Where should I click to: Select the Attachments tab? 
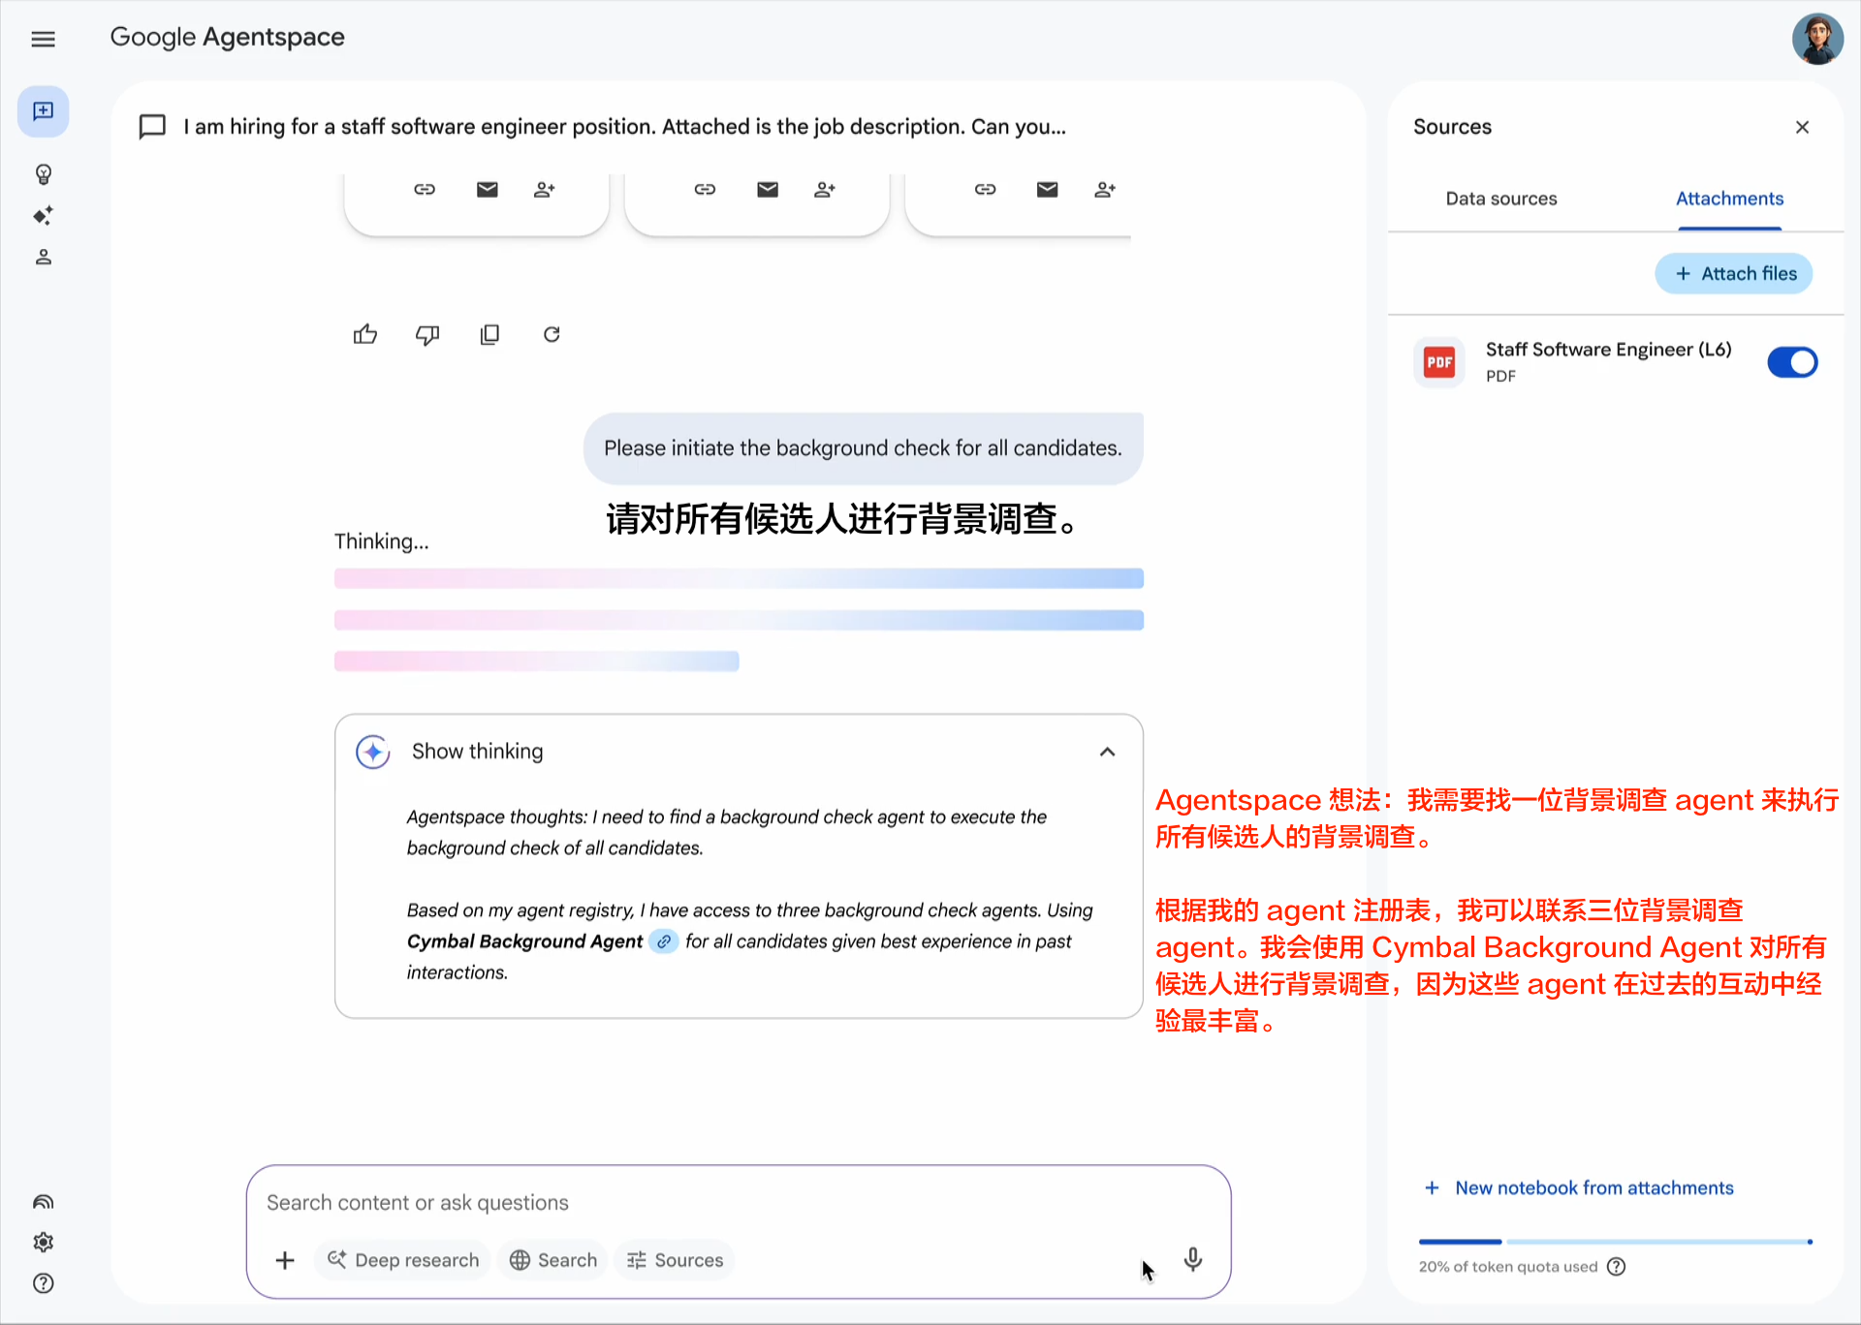(1729, 199)
